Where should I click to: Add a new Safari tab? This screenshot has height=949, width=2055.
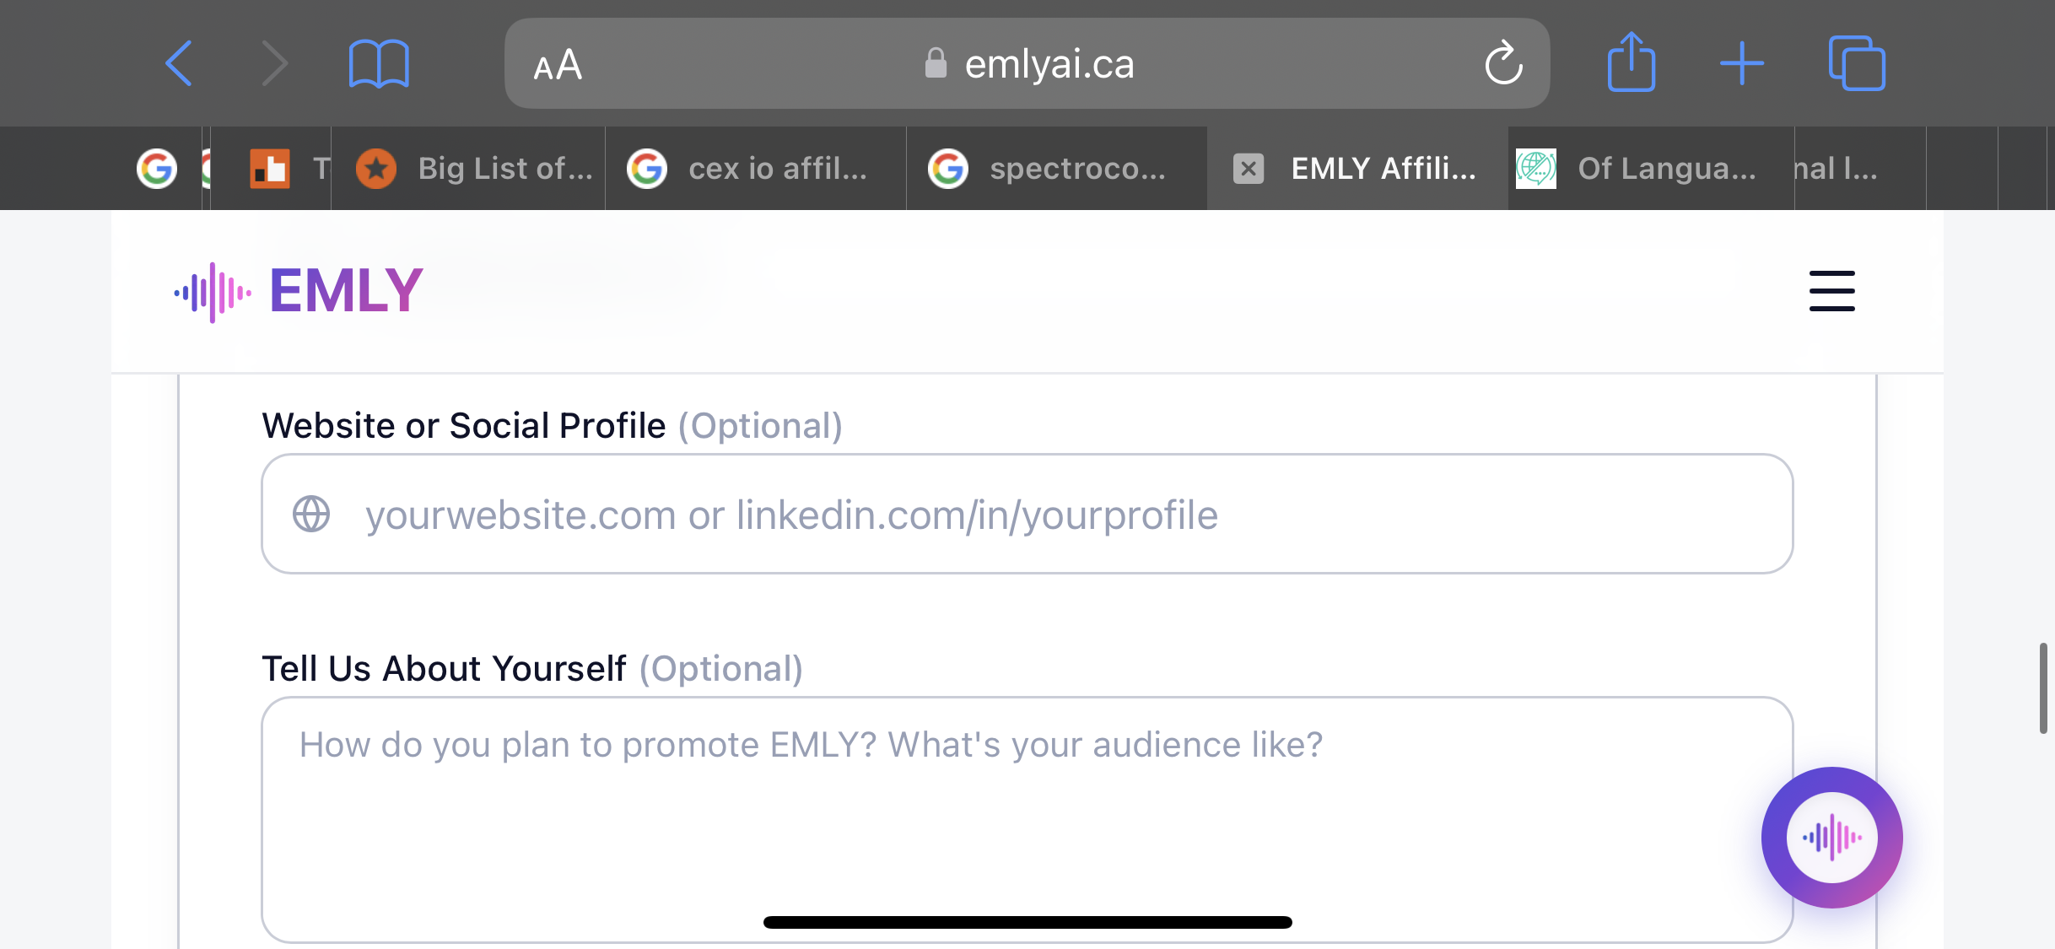click(1741, 63)
